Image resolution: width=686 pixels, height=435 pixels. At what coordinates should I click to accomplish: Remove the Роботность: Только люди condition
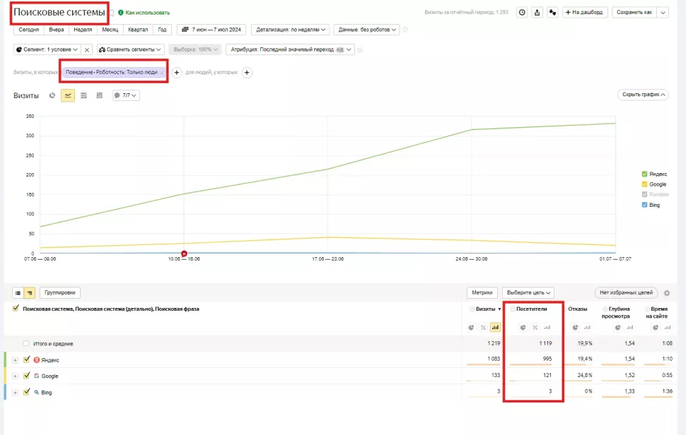point(162,73)
